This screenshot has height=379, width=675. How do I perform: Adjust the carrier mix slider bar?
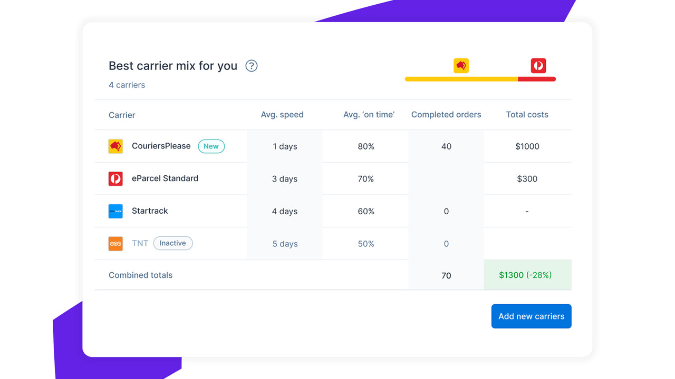pos(480,79)
